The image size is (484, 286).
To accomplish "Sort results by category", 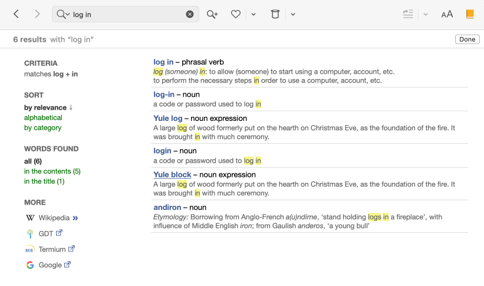I will coord(42,128).
